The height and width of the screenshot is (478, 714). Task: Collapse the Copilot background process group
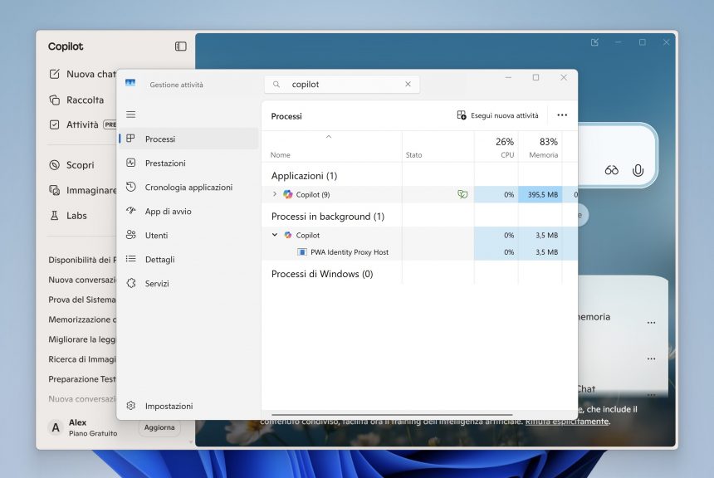[x=275, y=235]
